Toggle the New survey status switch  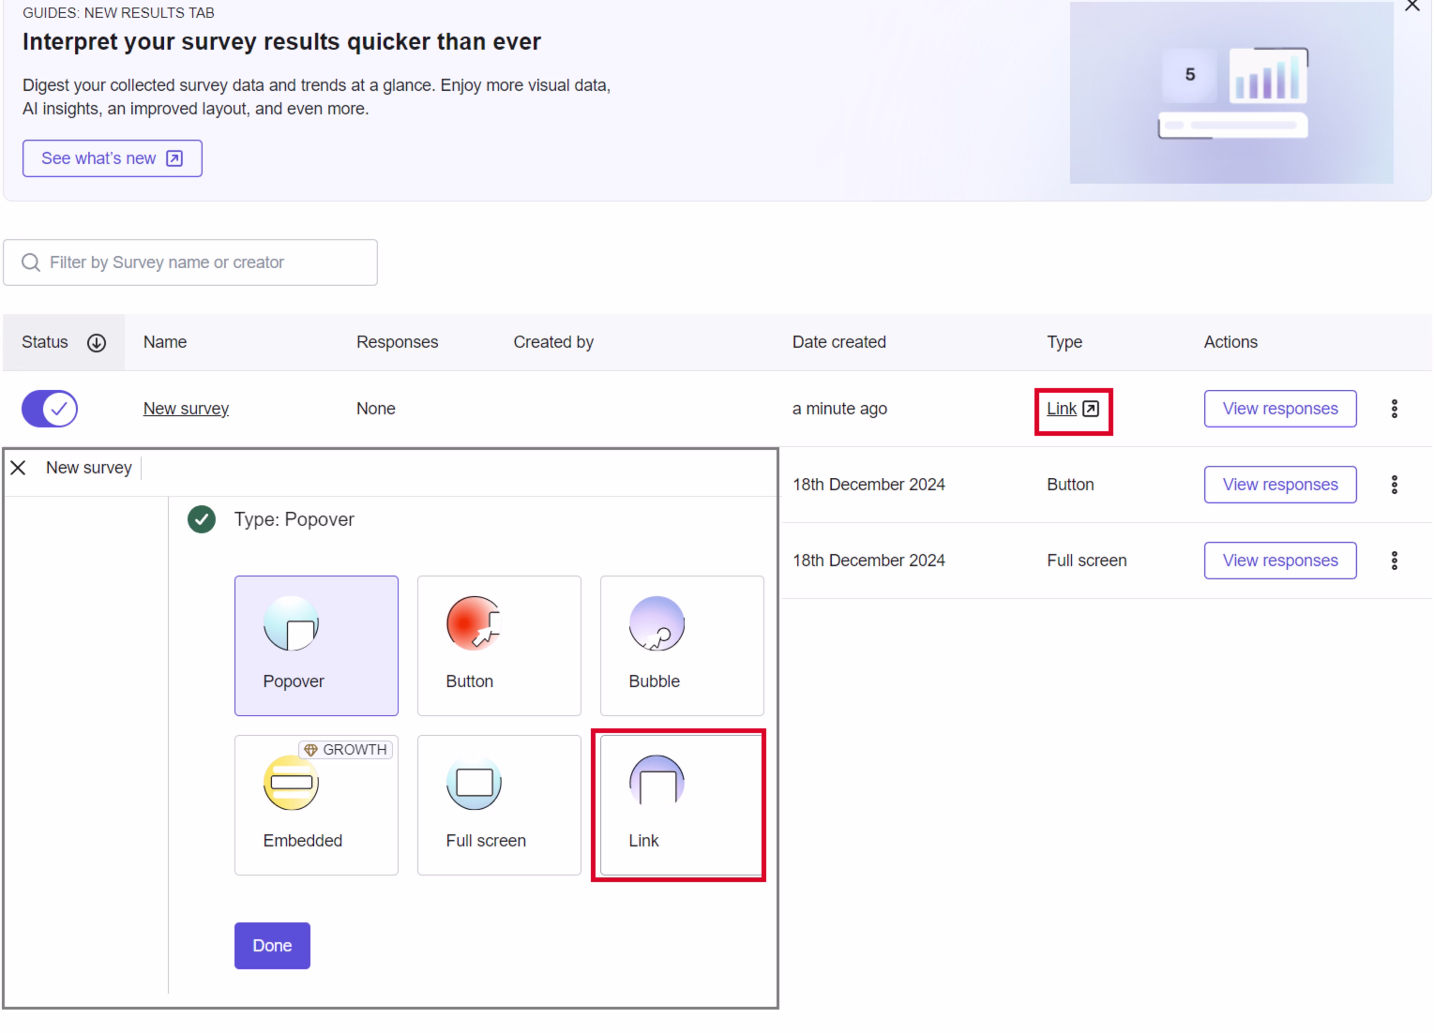pyautogui.click(x=49, y=409)
